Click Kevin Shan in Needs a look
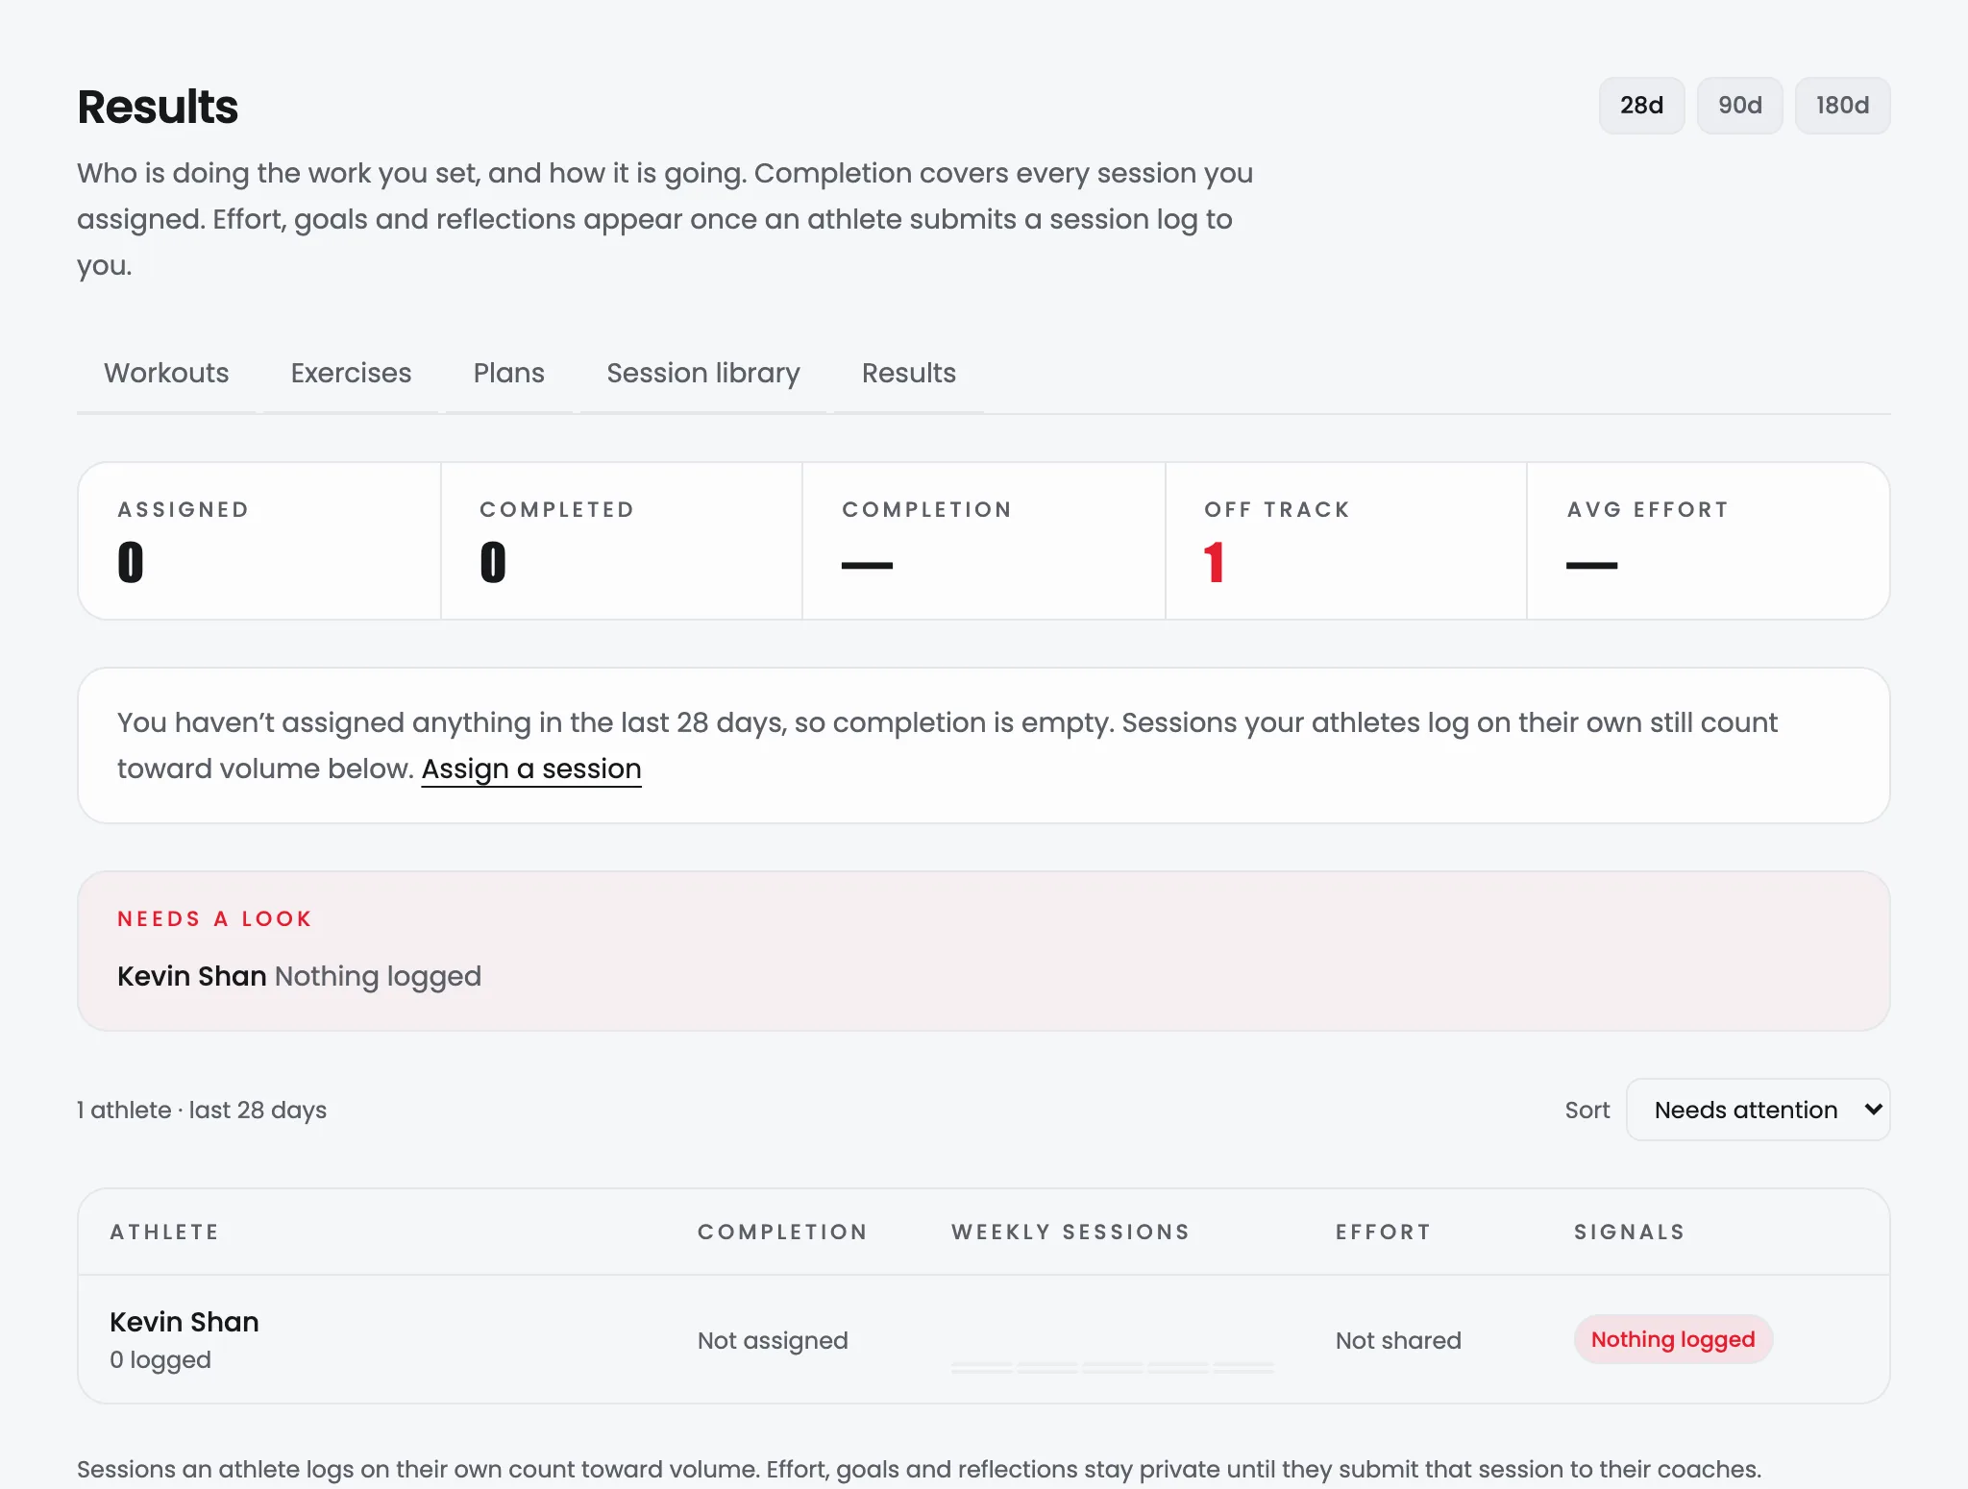1968x1489 pixels. [191, 976]
